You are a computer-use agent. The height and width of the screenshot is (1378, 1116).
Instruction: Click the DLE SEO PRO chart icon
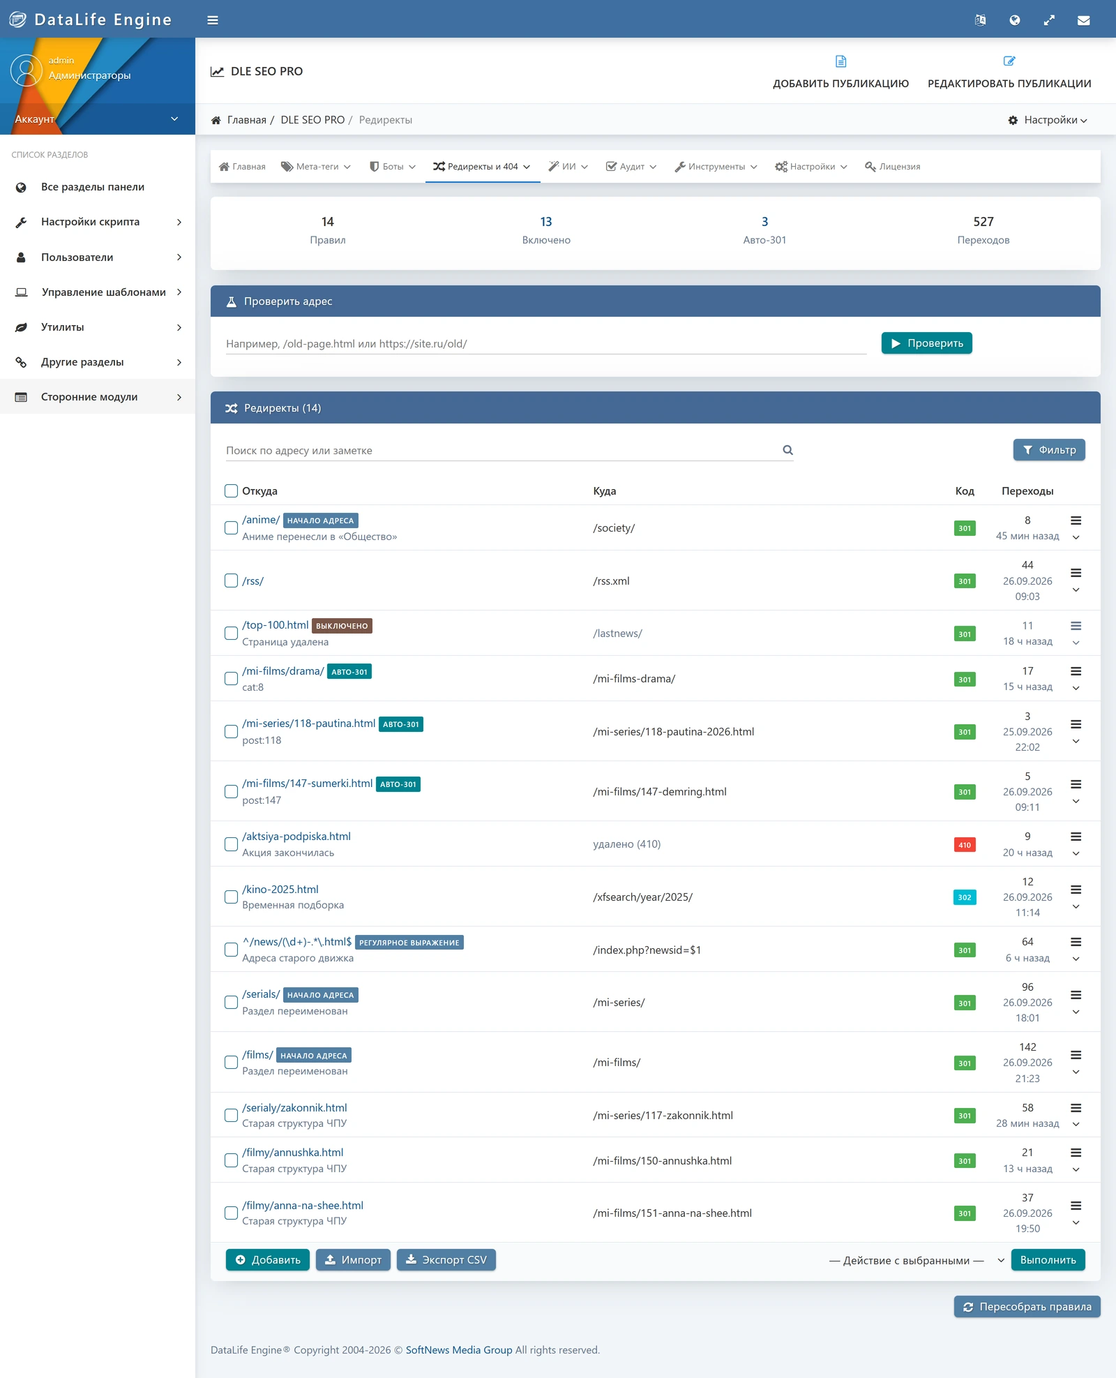(218, 71)
